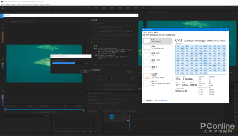Open the time interpolation dropdown
The height and width of the screenshot is (136, 238).
[107, 103]
